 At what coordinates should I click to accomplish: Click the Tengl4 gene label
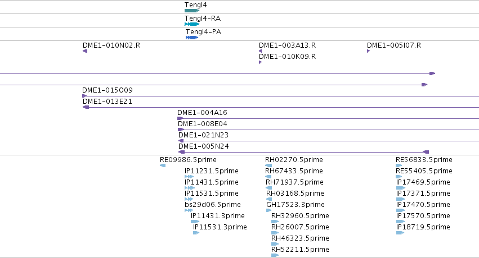pyautogui.click(x=195, y=5)
